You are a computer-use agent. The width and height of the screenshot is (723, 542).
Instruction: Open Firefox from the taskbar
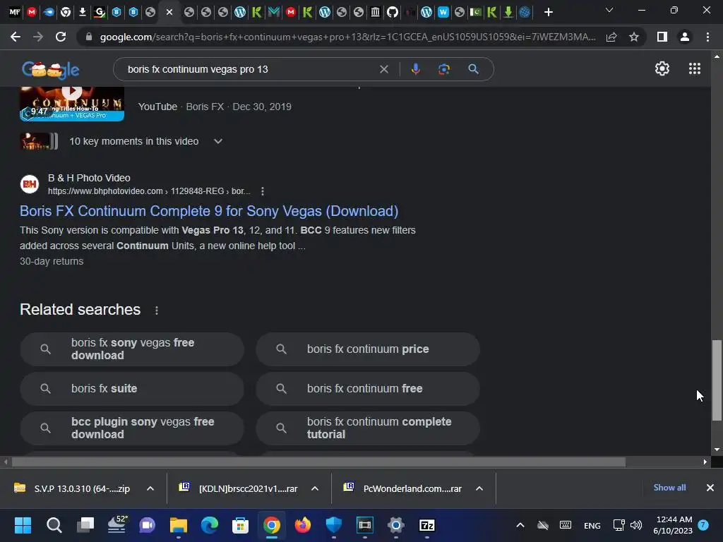tap(302, 525)
